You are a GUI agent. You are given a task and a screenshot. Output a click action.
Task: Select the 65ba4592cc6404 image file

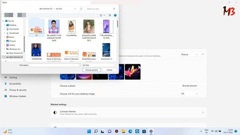[x=89, y=30]
